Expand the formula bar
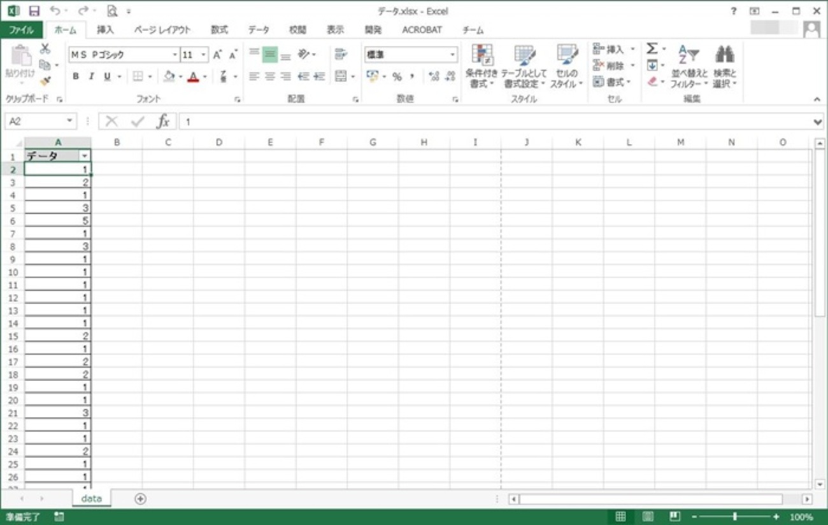The image size is (828, 525). [x=818, y=122]
